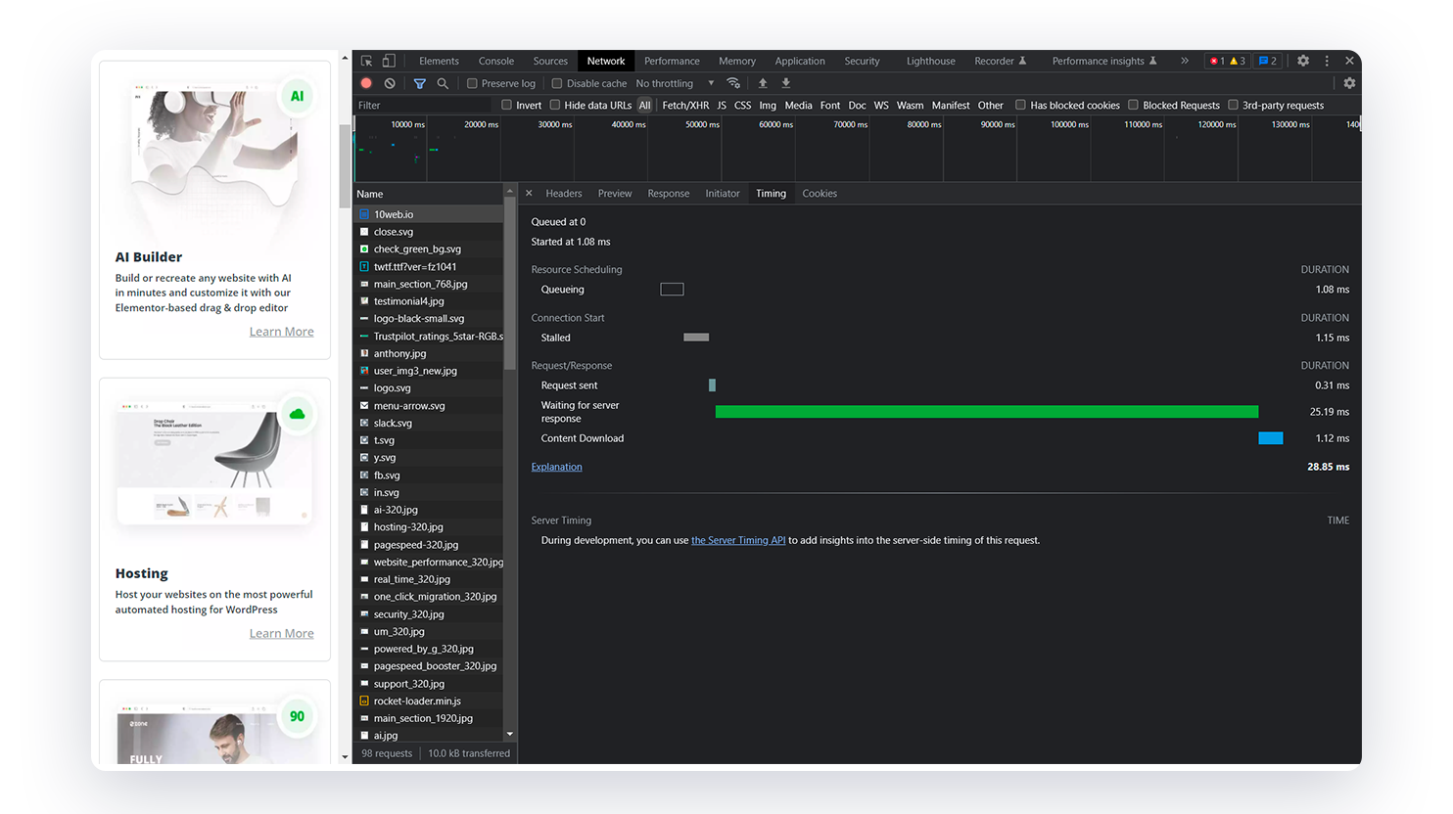Click the Server Timing API link

738,540
